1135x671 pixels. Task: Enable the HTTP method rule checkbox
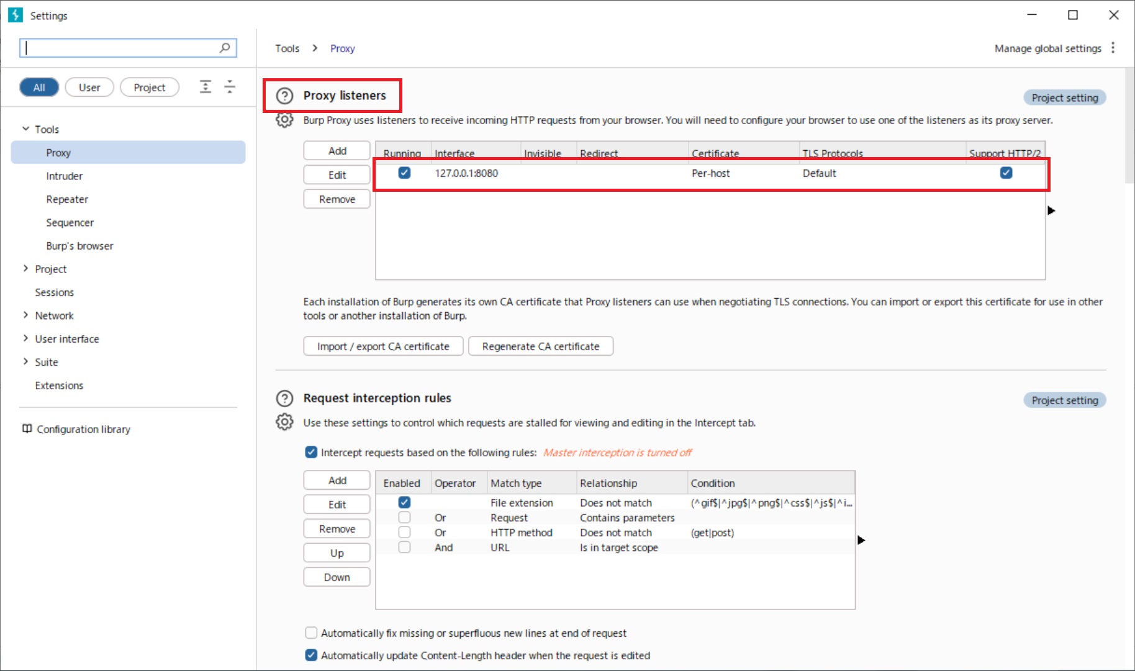(404, 532)
